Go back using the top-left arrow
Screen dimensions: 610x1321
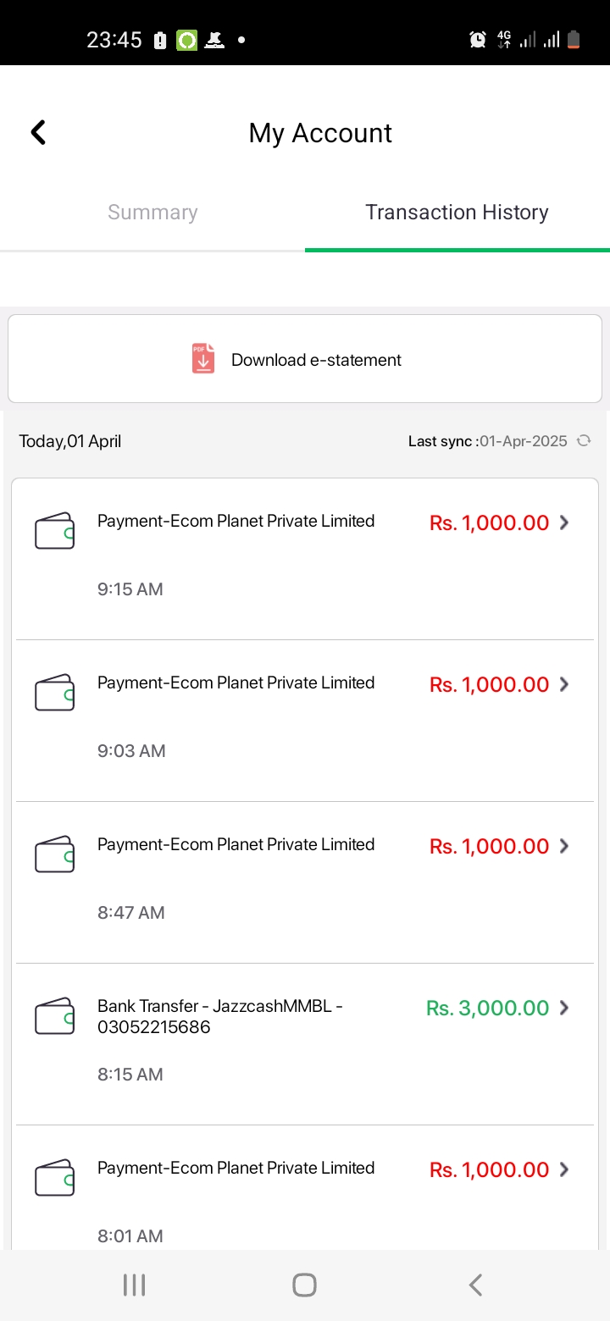pyautogui.click(x=38, y=132)
